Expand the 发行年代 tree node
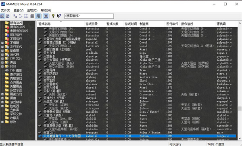 coord(2,47)
